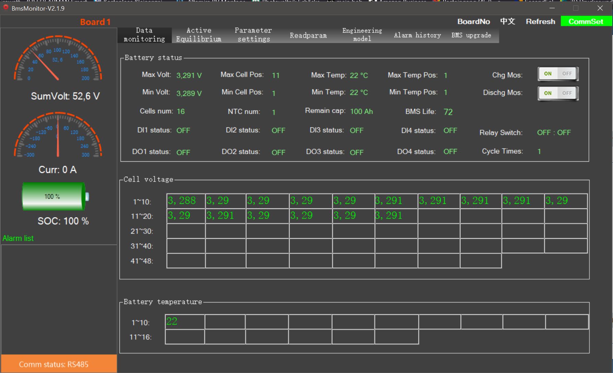The width and height of the screenshot is (613, 373).
Task: Switch language with the 中文 button
Action: pyautogui.click(x=507, y=22)
